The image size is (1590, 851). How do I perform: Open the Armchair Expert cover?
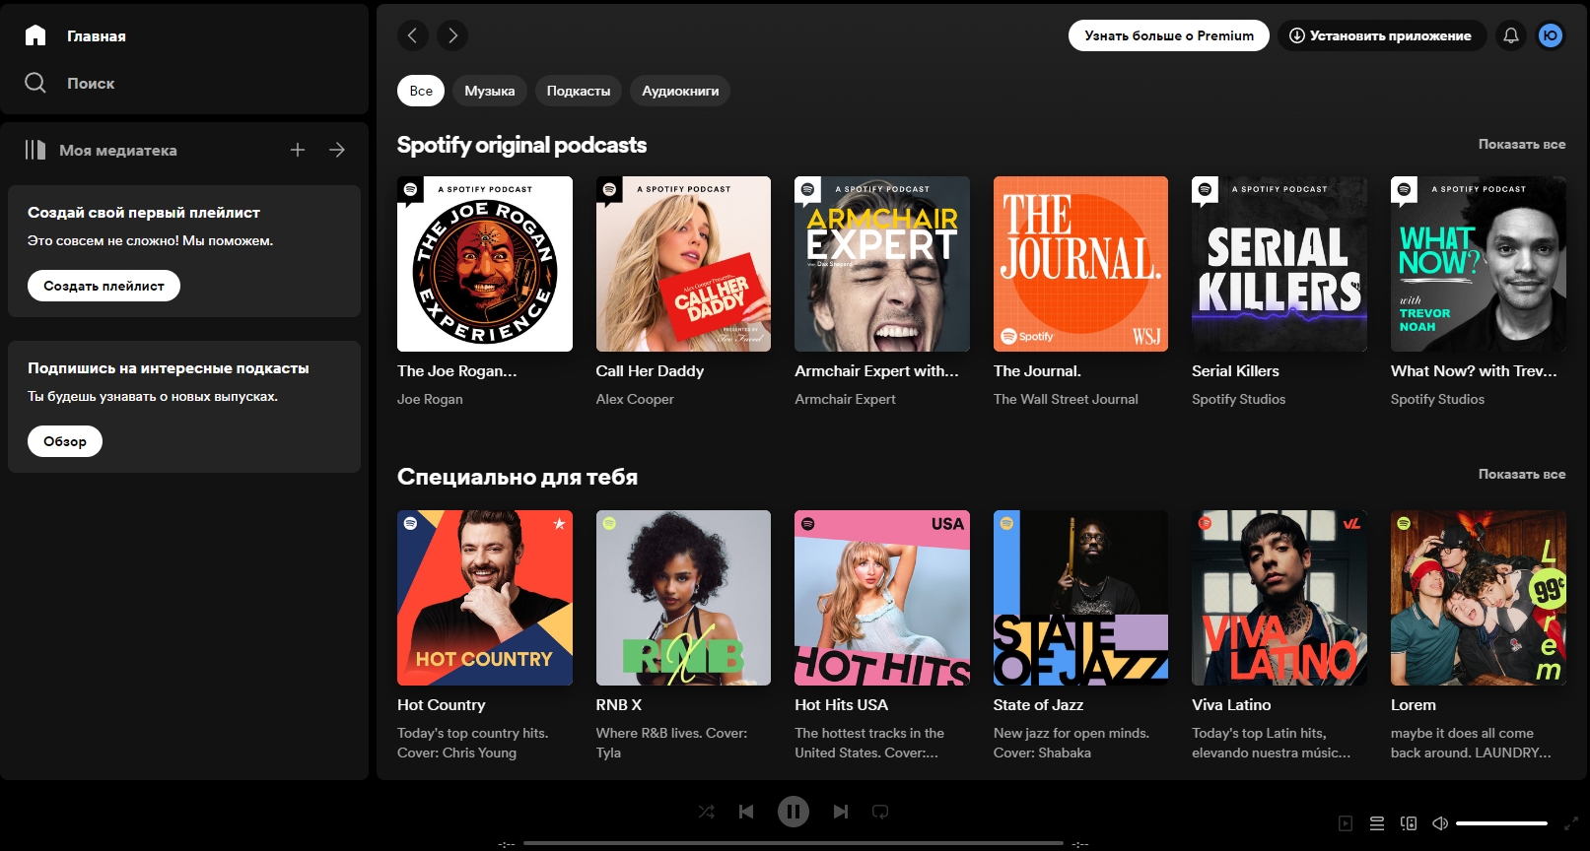pos(882,264)
